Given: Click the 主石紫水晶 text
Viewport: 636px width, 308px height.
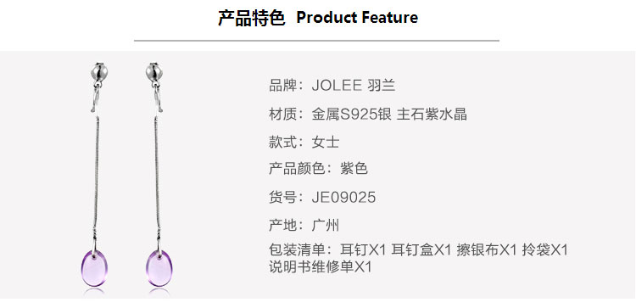Looking at the screenshot, I should click(432, 115).
